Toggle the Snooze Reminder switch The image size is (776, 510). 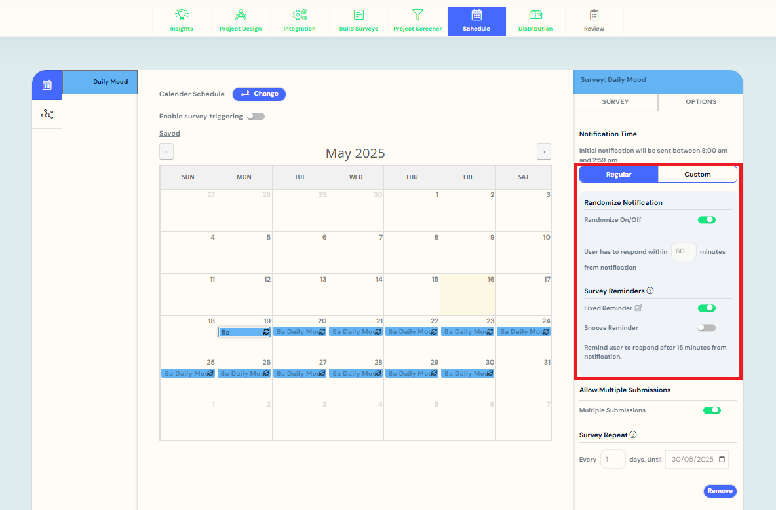(707, 327)
